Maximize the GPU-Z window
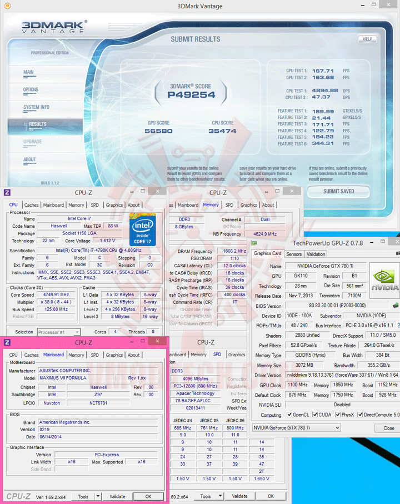This screenshot has height=504, width=400. tap(383, 241)
